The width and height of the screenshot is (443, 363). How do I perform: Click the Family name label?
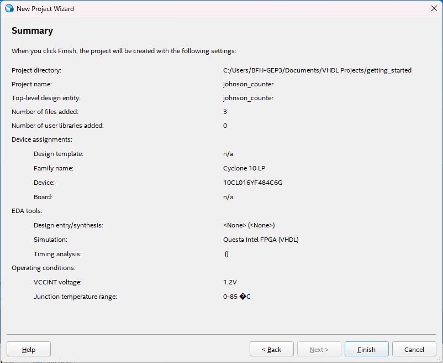(x=54, y=168)
